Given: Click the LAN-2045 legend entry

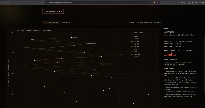Looking at the screenshot, I should click(135, 46).
